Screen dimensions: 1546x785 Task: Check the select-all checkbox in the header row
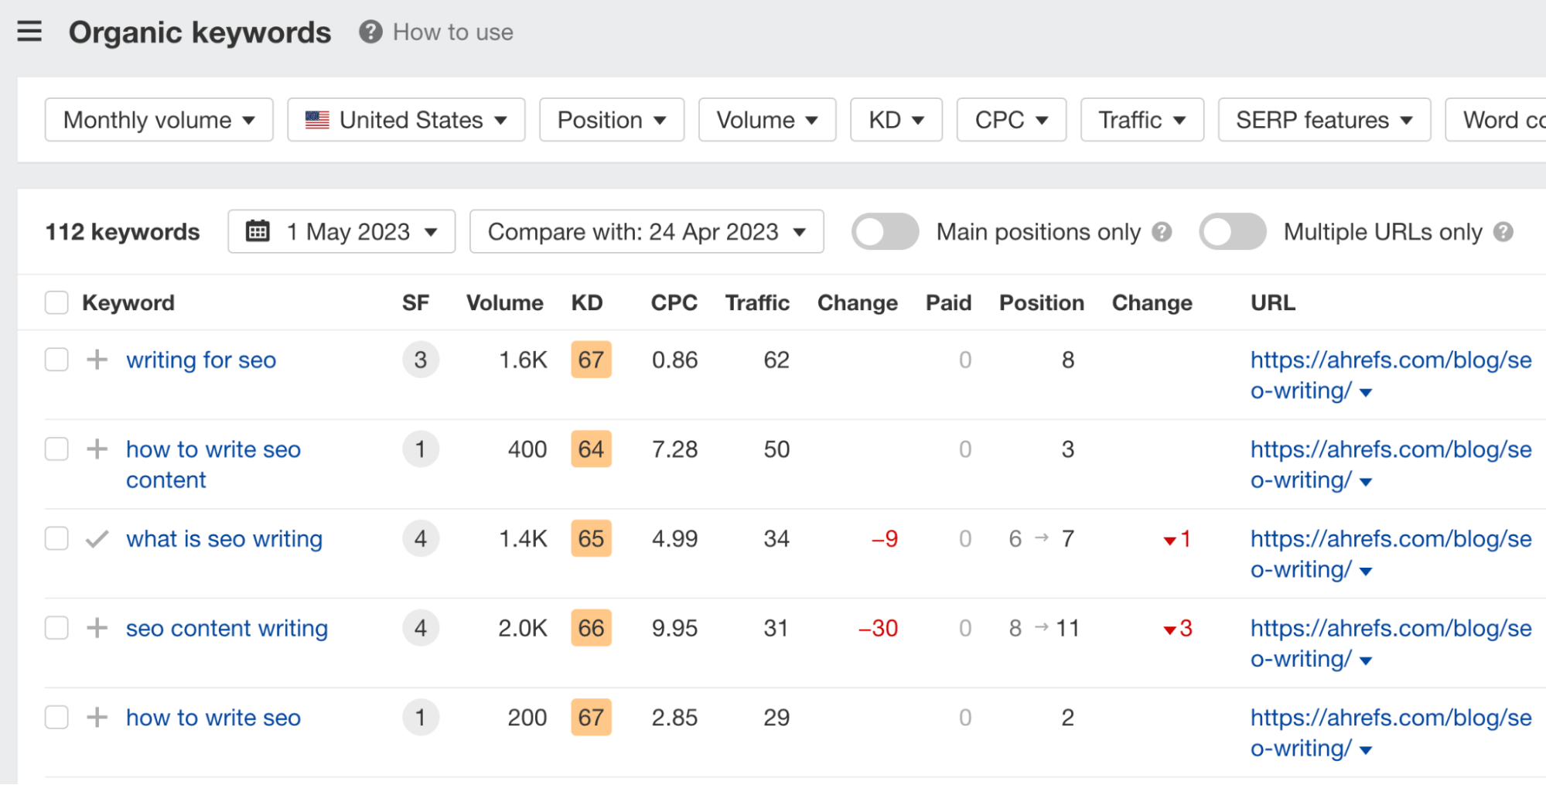56,302
